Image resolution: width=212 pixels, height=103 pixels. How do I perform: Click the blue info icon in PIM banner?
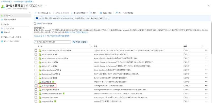[x=37, y=18]
